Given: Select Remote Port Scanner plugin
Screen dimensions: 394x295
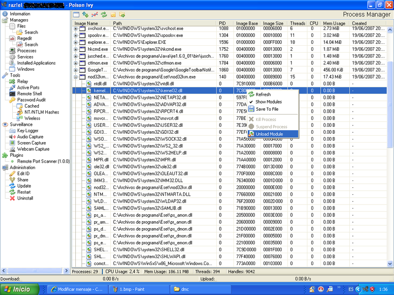Looking at the screenshot, I should click(x=43, y=161).
